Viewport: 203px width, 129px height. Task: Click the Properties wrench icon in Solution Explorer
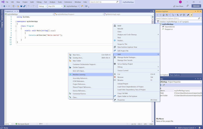[x=188, y=15]
